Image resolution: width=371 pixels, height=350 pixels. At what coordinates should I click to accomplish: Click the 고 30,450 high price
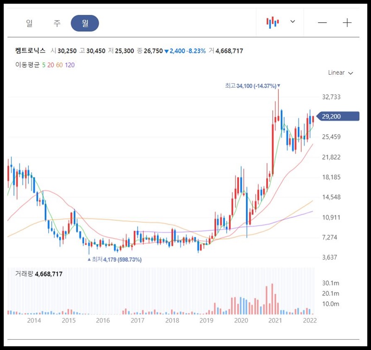92,51
